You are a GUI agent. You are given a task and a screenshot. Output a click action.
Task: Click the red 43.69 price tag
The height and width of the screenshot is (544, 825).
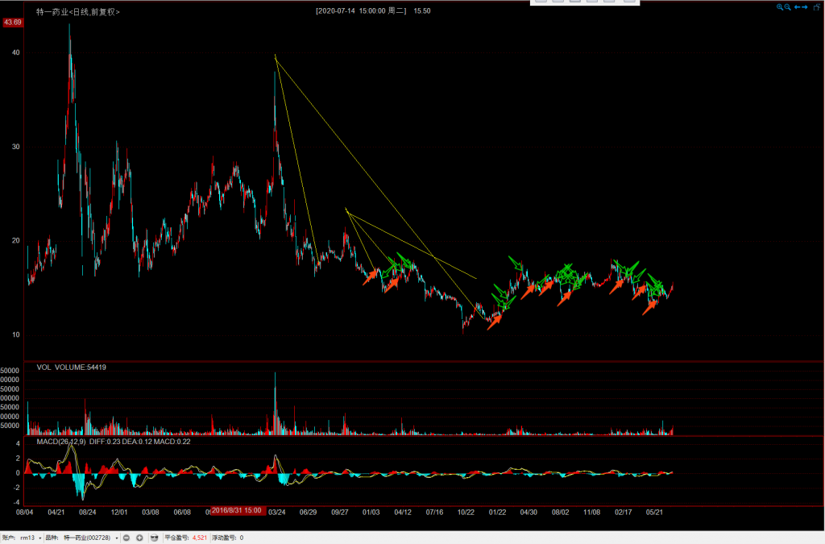pos(13,23)
